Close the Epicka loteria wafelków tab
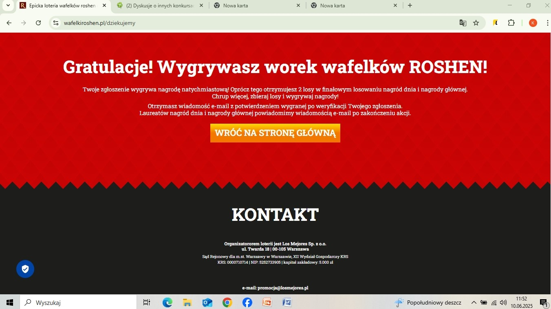This screenshot has height=309, width=551. tap(104, 6)
